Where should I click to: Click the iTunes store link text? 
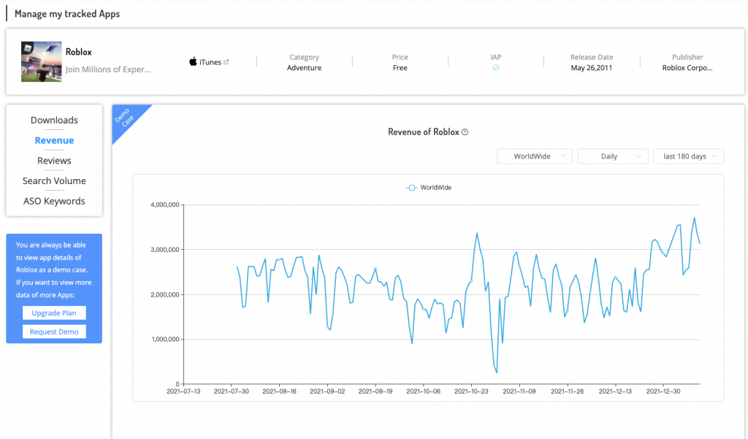tap(210, 62)
